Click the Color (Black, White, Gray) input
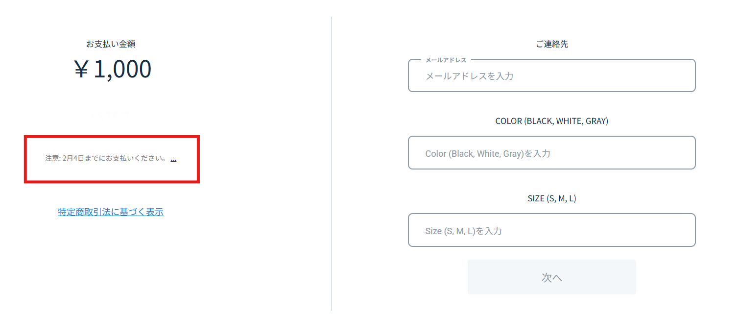The image size is (738, 315). pos(551,153)
